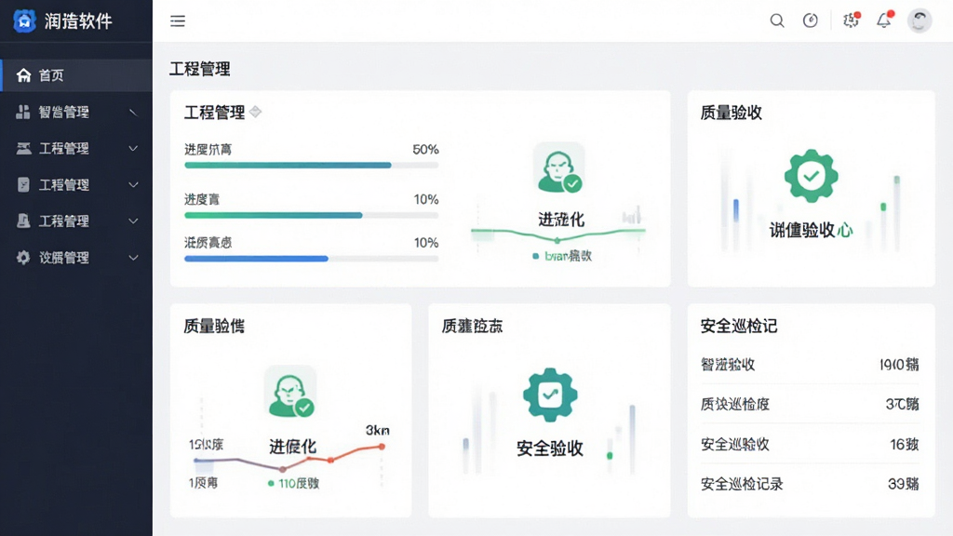Click the 润造软件 logo icon
Screen dimensions: 953x536
pos(24,21)
